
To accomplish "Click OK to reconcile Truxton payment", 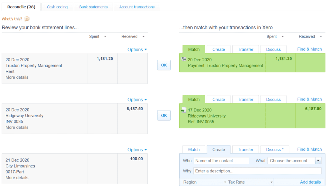I will point(164,65).
